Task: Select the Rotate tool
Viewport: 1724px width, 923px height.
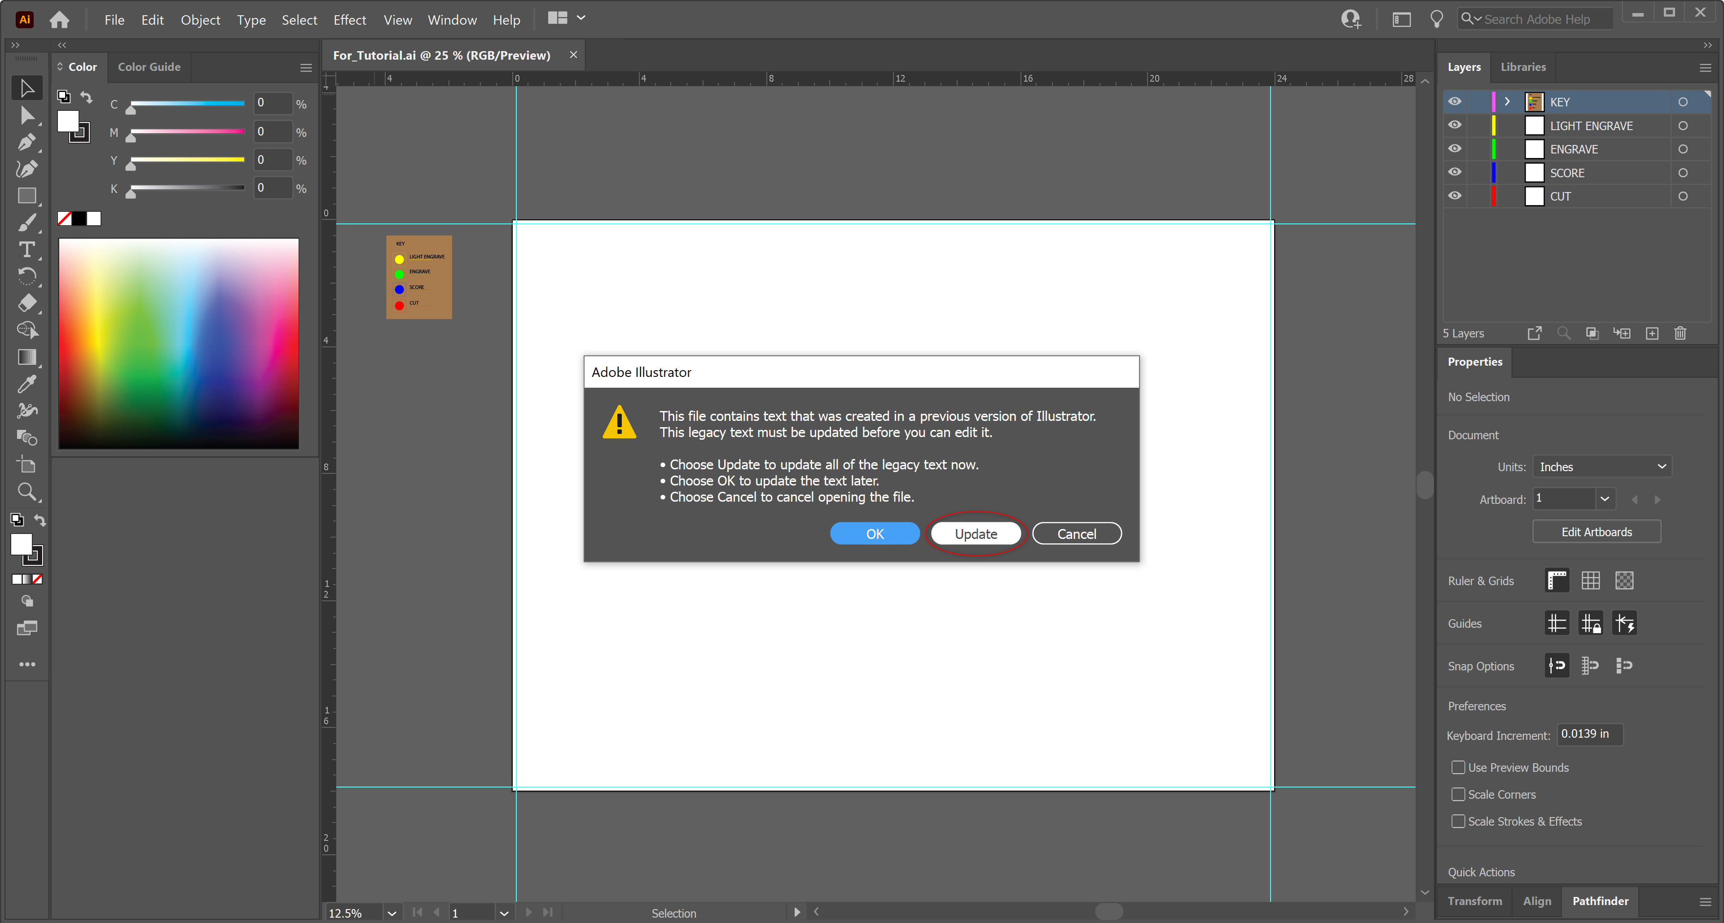Action: [x=27, y=276]
